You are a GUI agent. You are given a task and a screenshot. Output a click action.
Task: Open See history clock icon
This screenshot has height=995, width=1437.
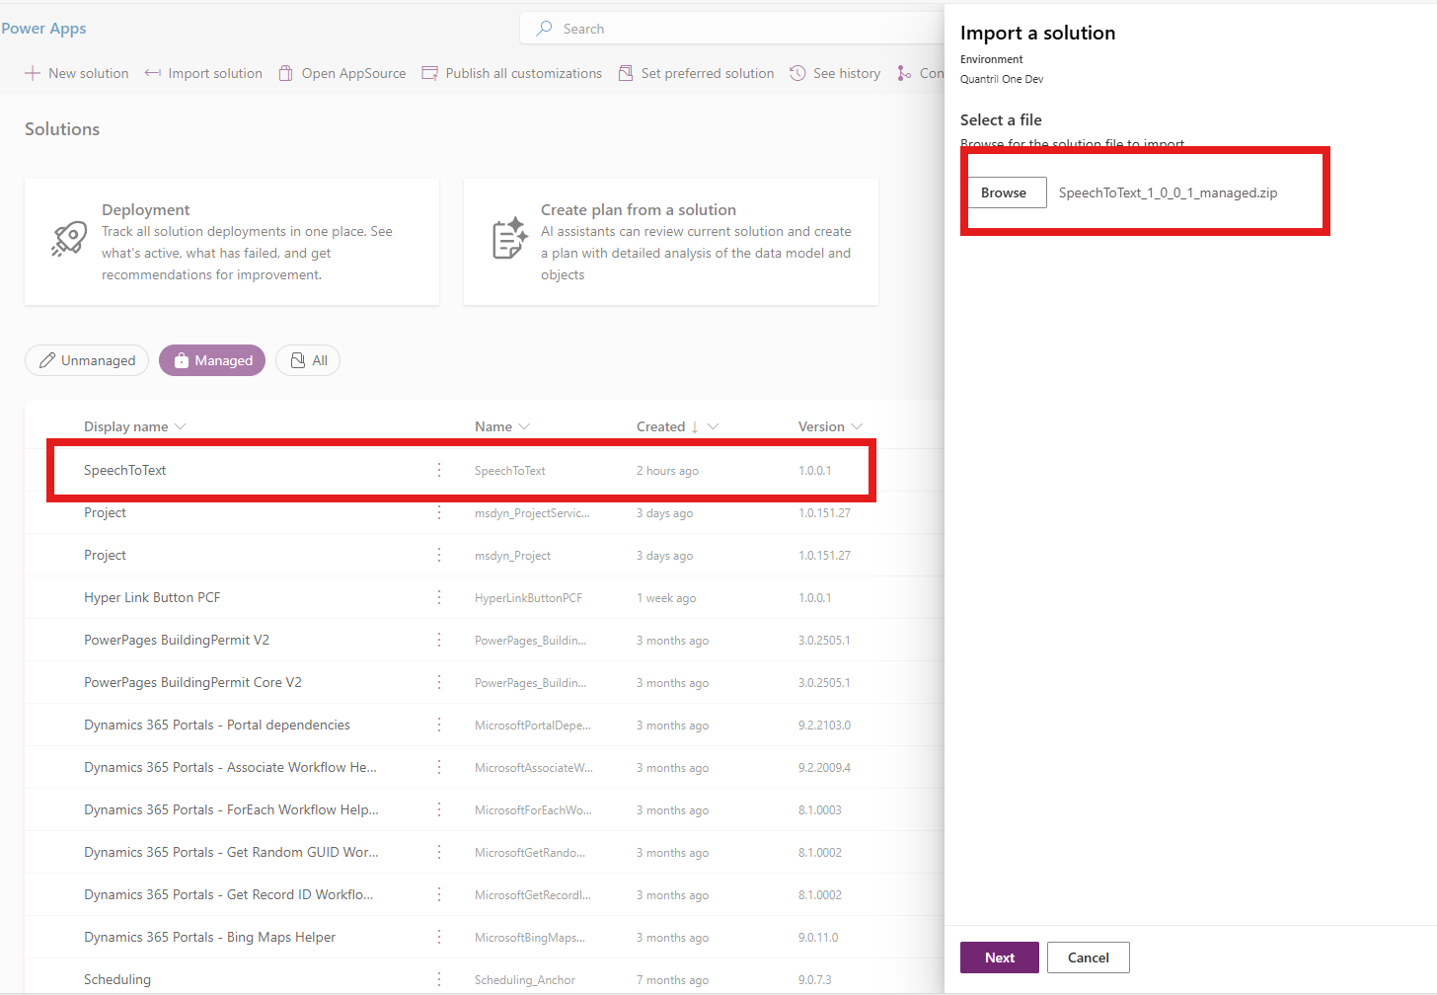[797, 73]
